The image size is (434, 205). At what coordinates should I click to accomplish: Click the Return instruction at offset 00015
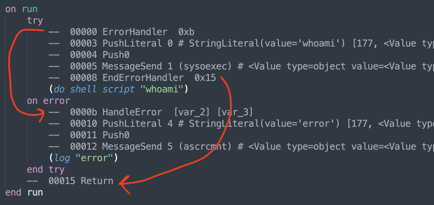pos(97,181)
